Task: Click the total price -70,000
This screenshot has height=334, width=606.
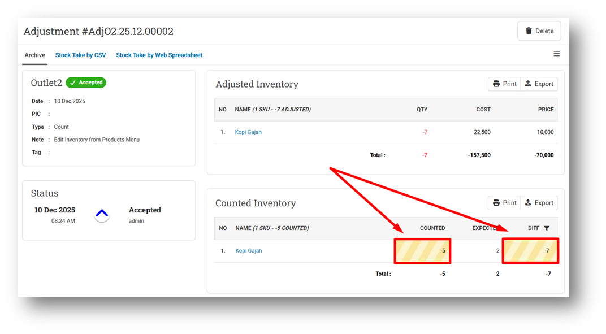Action: (x=544, y=155)
